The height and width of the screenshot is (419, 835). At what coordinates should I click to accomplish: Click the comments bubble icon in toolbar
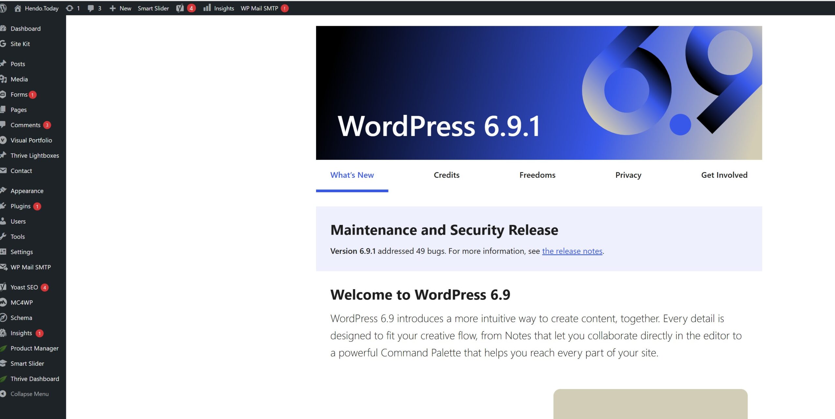click(x=91, y=8)
